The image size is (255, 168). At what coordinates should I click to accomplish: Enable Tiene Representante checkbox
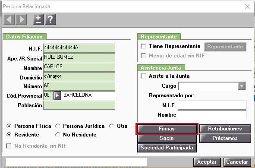tap(143, 46)
